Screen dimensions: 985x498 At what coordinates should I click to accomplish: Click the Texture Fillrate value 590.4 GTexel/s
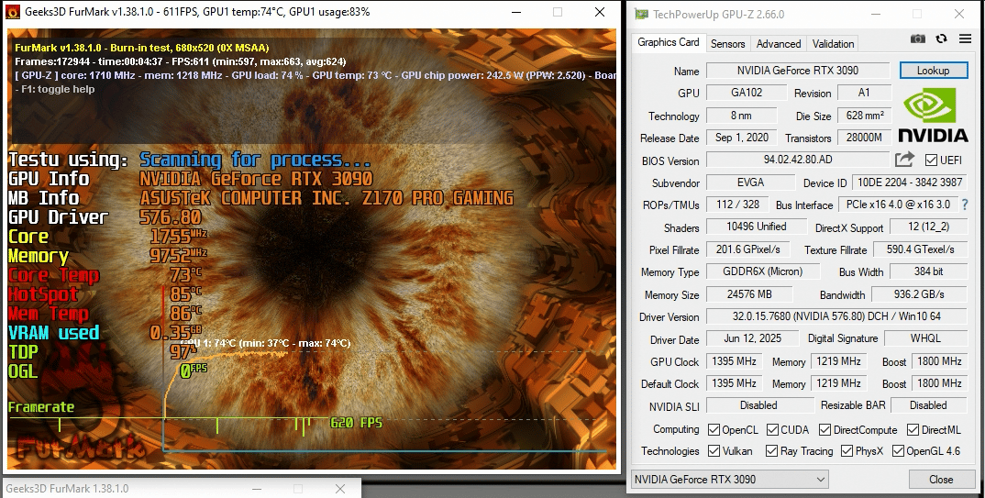920,249
